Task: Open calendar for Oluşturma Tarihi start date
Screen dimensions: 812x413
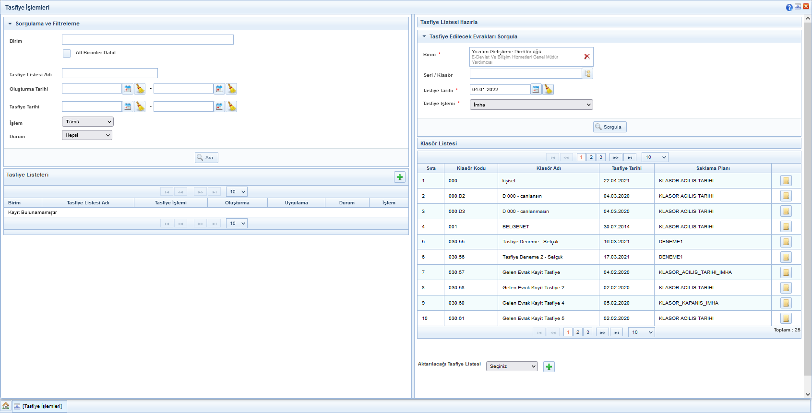Action: [128, 89]
